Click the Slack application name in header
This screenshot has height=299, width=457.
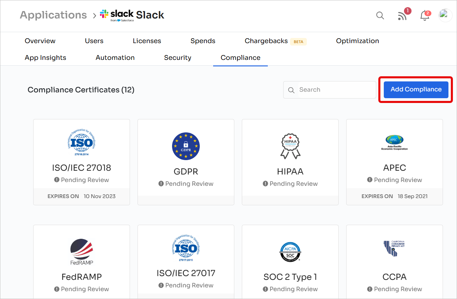[x=150, y=15]
